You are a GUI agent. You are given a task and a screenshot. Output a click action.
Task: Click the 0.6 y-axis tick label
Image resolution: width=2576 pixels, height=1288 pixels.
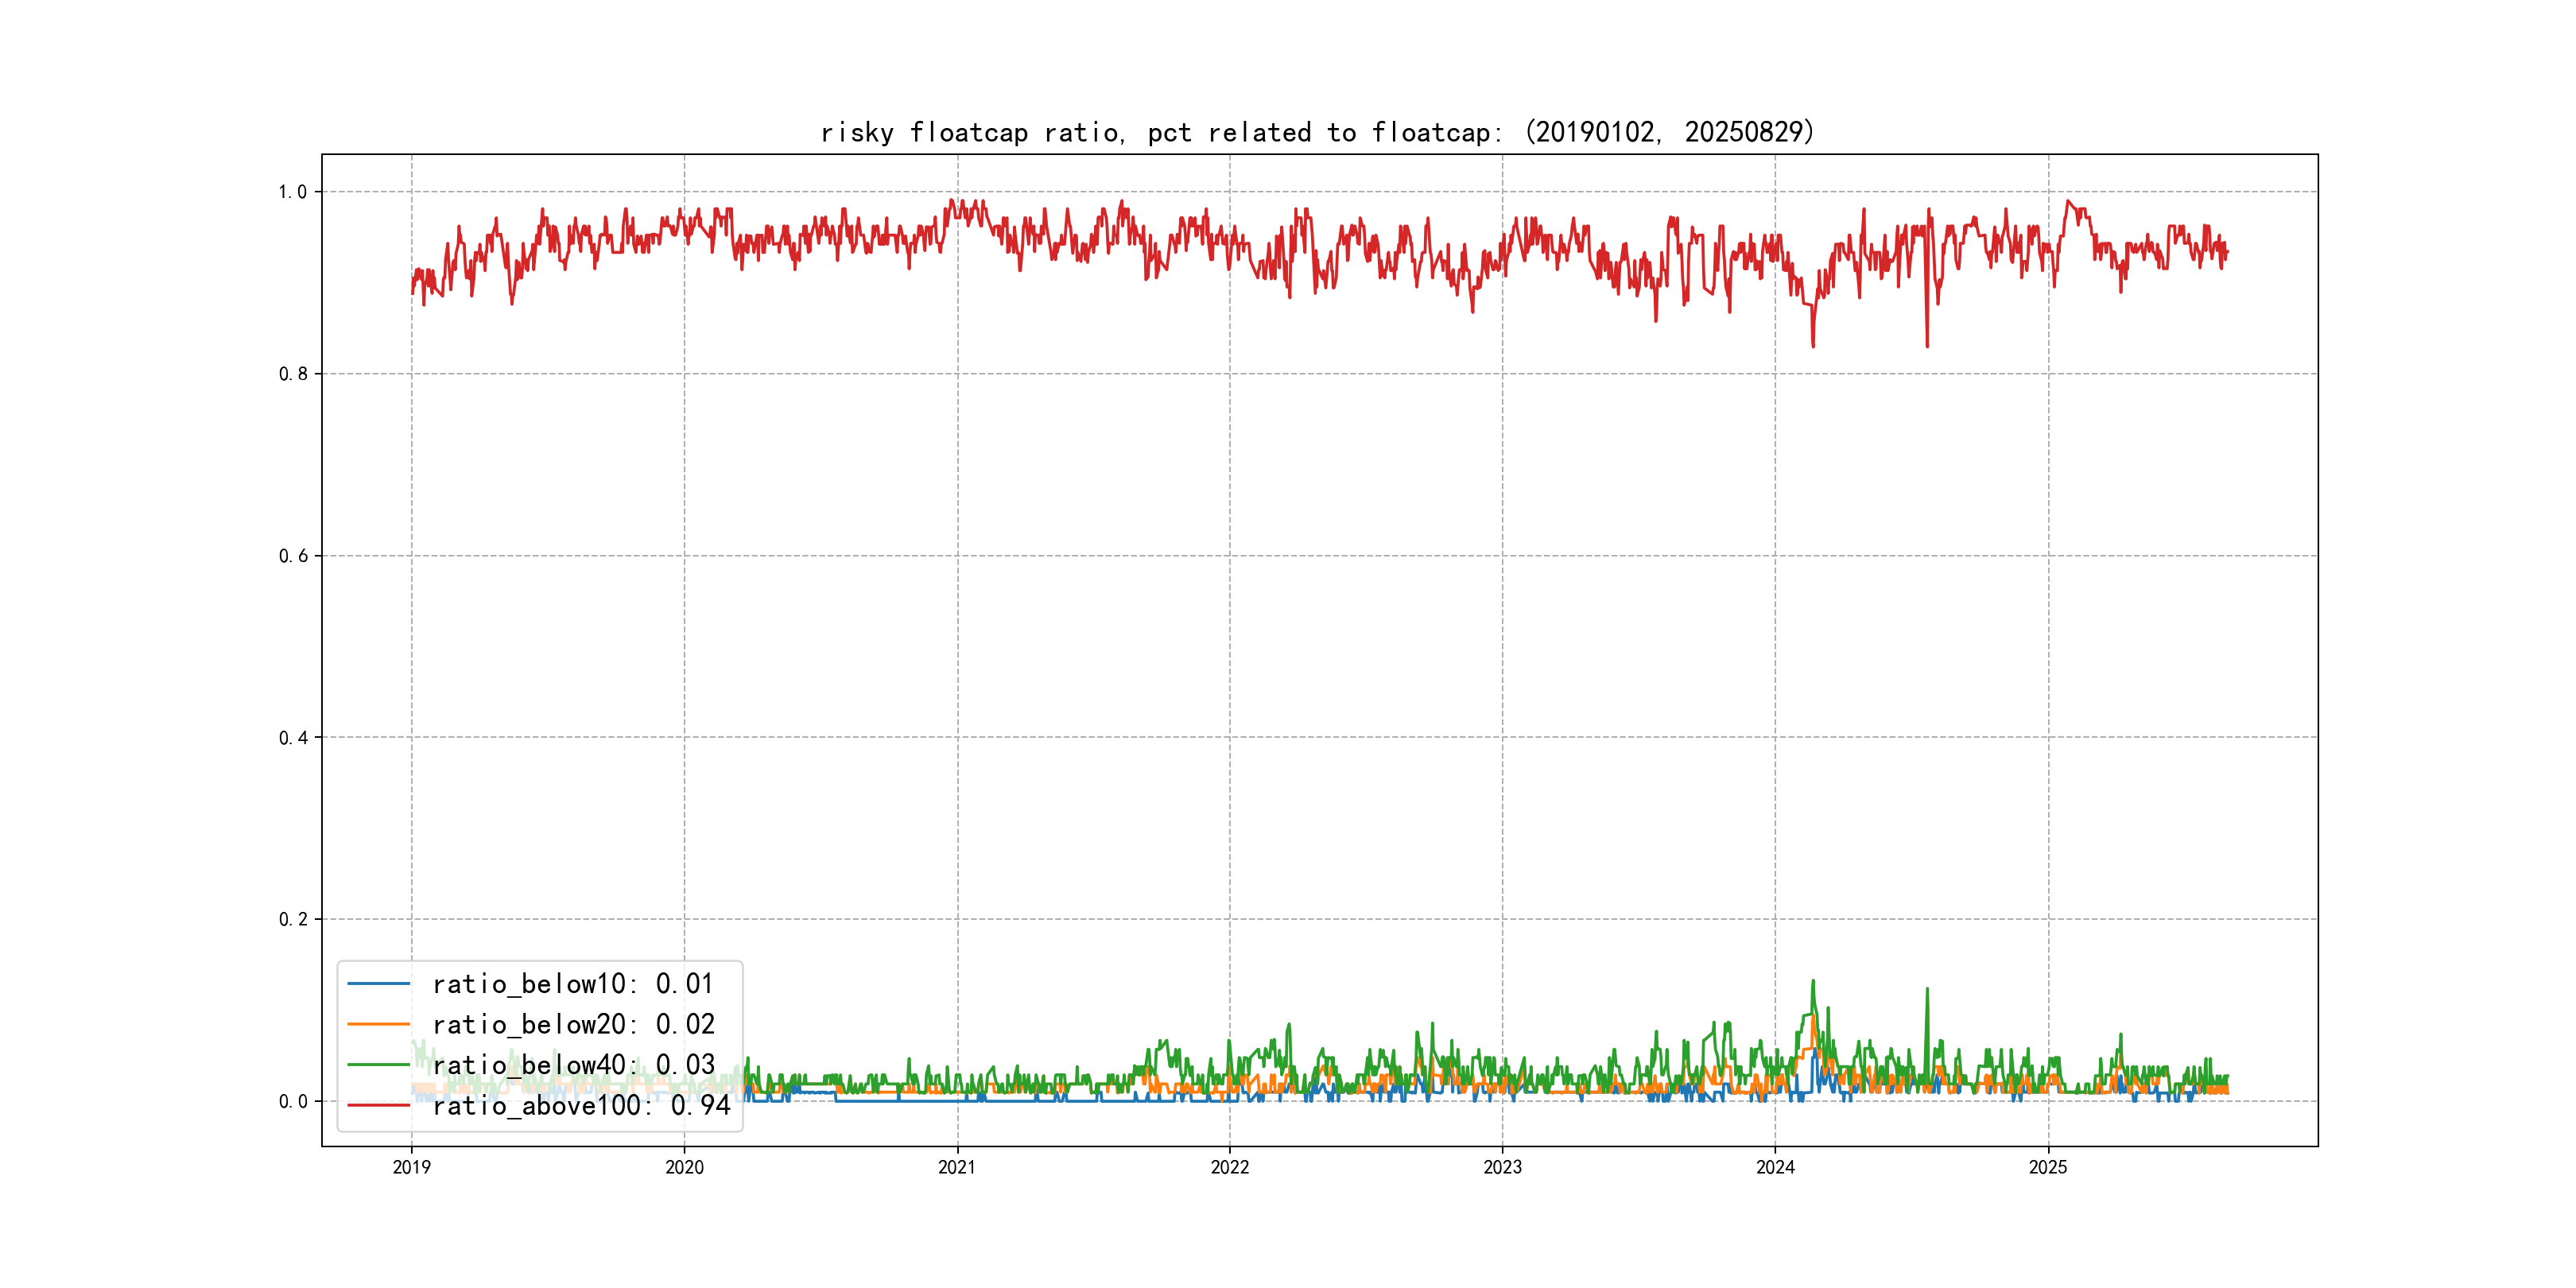pyautogui.click(x=293, y=556)
